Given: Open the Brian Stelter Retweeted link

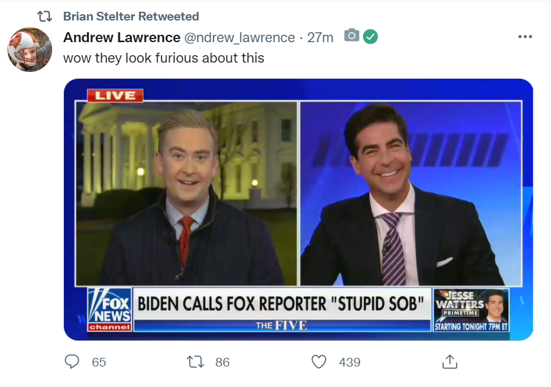Looking at the screenshot, I should (131, 16).
